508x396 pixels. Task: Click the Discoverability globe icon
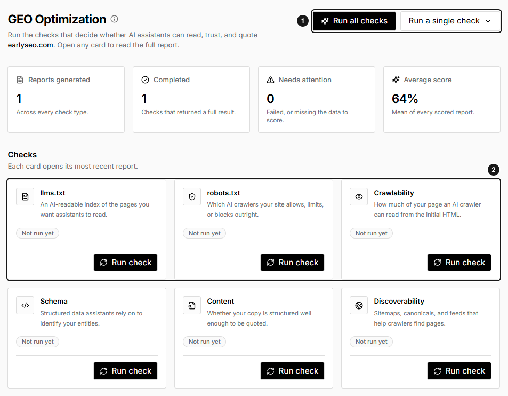[x=359, y=305]
